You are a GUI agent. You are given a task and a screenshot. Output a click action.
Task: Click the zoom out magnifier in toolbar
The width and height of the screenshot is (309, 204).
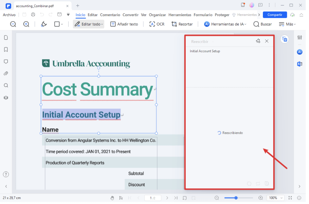[x=13, y=24]
